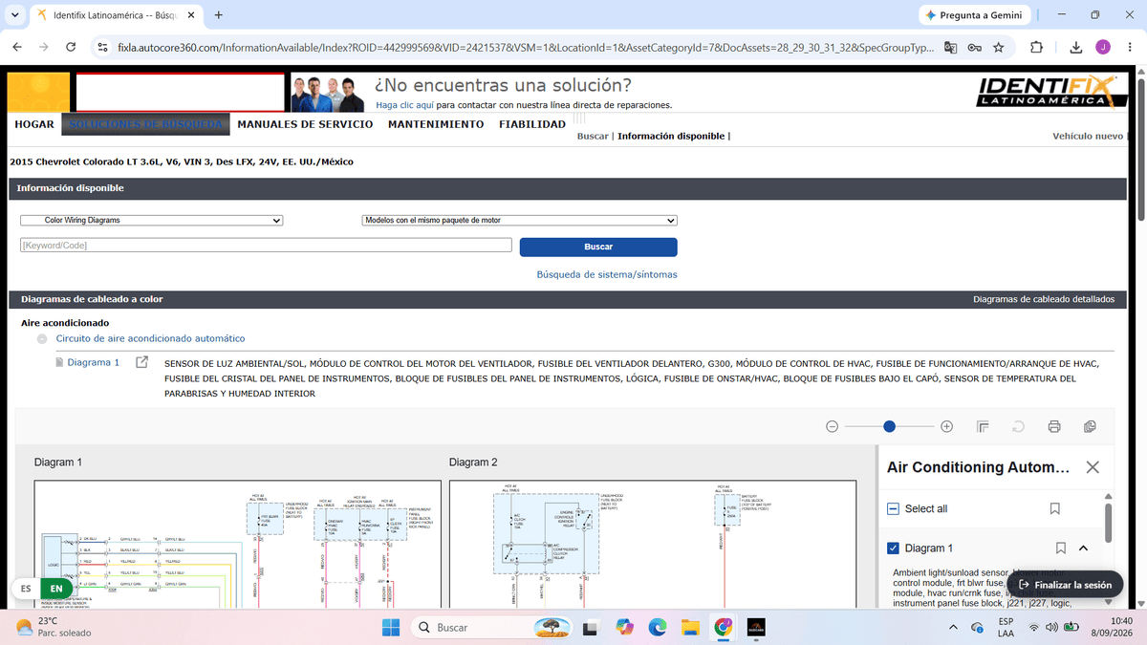Image resolution: width=1147 pixels, height=645 pixels.
Task: Open the weather widget showing 23°C
Action: (54, 627)
